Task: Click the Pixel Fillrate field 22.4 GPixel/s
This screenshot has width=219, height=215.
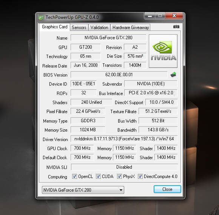Action: click(x=88, y=111)
